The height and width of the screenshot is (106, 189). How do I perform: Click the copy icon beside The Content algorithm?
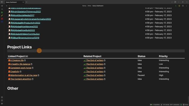[33, 79]
